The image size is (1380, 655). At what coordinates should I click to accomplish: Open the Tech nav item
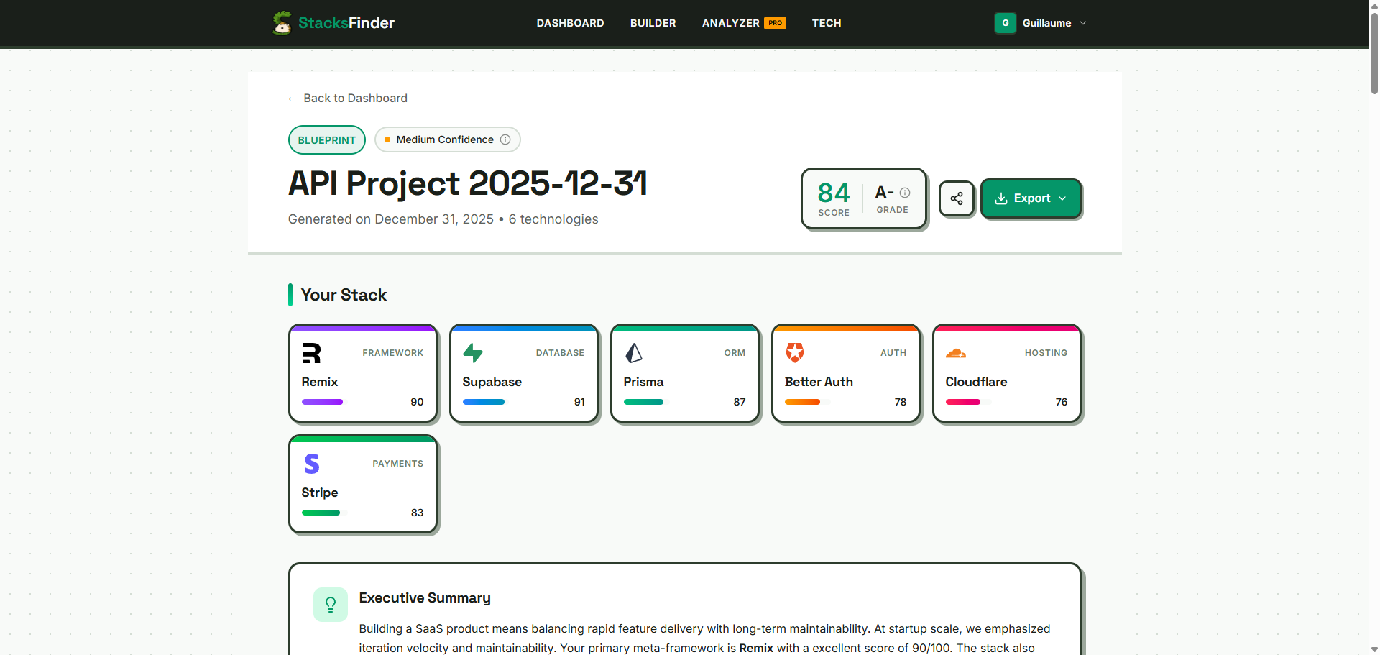pos(827,23)
